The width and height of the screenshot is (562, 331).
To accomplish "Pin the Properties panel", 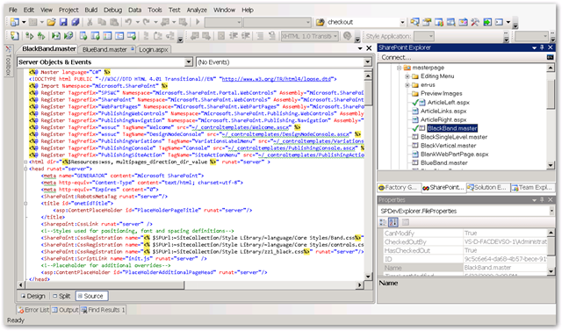I will 542,200.
